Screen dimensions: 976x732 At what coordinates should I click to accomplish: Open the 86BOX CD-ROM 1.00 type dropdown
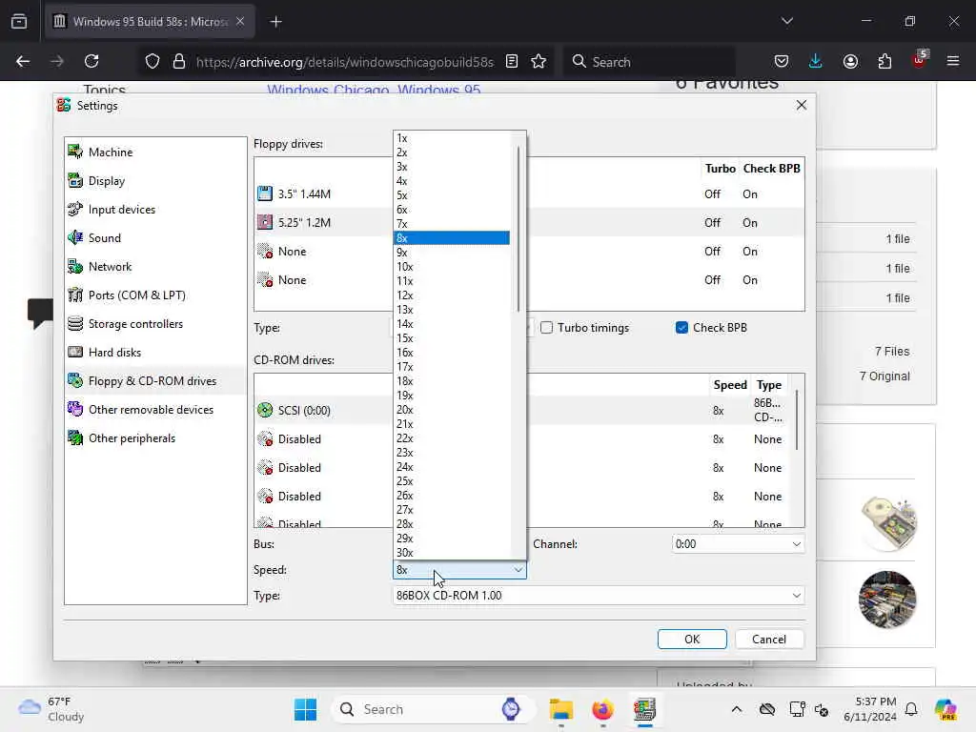599,596
